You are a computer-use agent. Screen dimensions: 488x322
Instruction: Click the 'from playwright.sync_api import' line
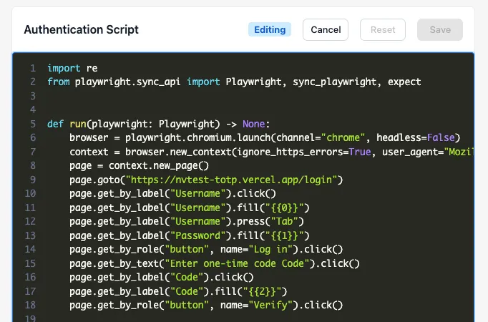(234, 82)
